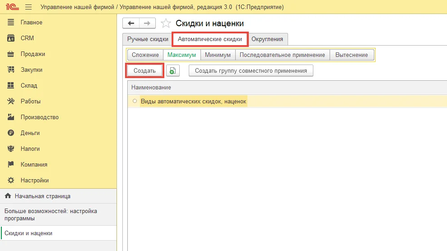Click the Работы menu label
The width and height of the screenshot is (447, 251).
point(31,102)
